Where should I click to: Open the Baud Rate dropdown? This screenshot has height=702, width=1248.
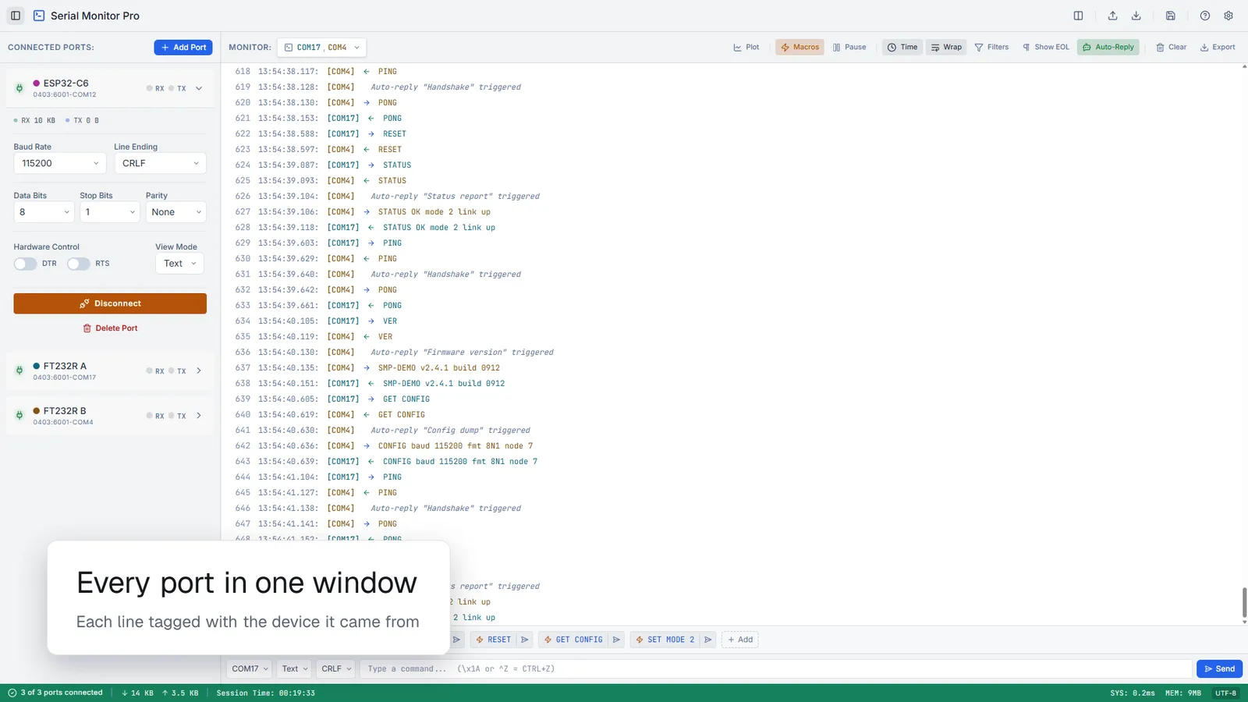[59, 163]
